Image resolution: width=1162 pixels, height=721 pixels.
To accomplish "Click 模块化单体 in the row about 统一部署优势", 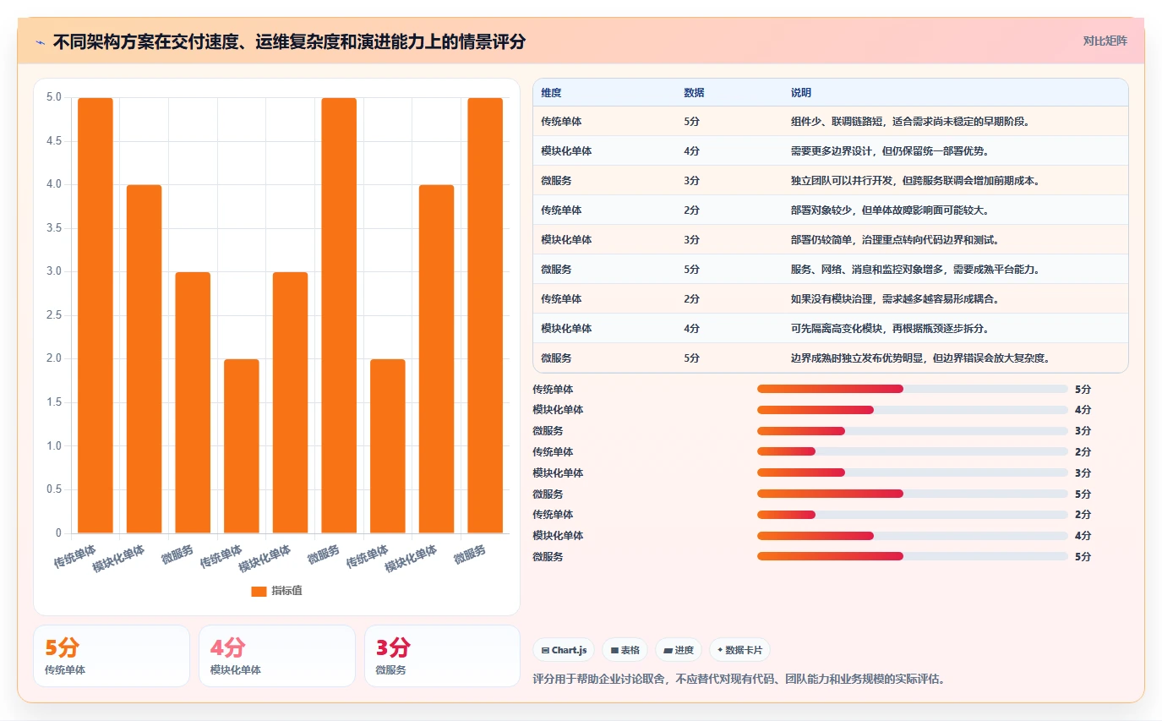I will coord(566,151).
